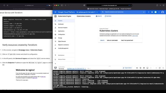Close the qwiklabs Cloud Shell session tab
Image resolution: width=166 pixels, height=93 pixels.
85,68
